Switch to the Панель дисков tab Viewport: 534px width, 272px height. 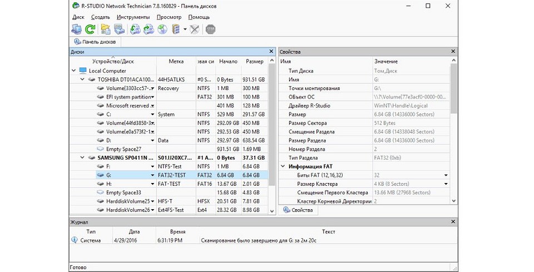[x=95, y=42]
